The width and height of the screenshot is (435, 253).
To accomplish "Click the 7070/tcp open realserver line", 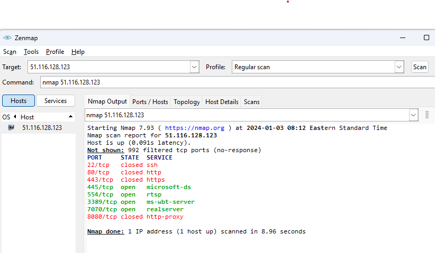I will pos(135,210).
